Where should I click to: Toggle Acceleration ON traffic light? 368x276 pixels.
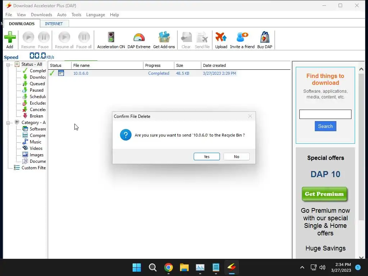coord(111,37)
